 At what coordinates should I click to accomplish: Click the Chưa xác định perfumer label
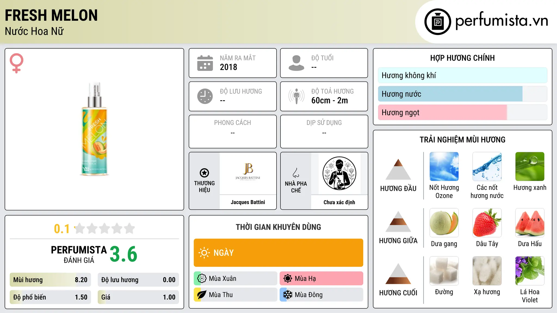pyautogui.click(x=339, y=202)
